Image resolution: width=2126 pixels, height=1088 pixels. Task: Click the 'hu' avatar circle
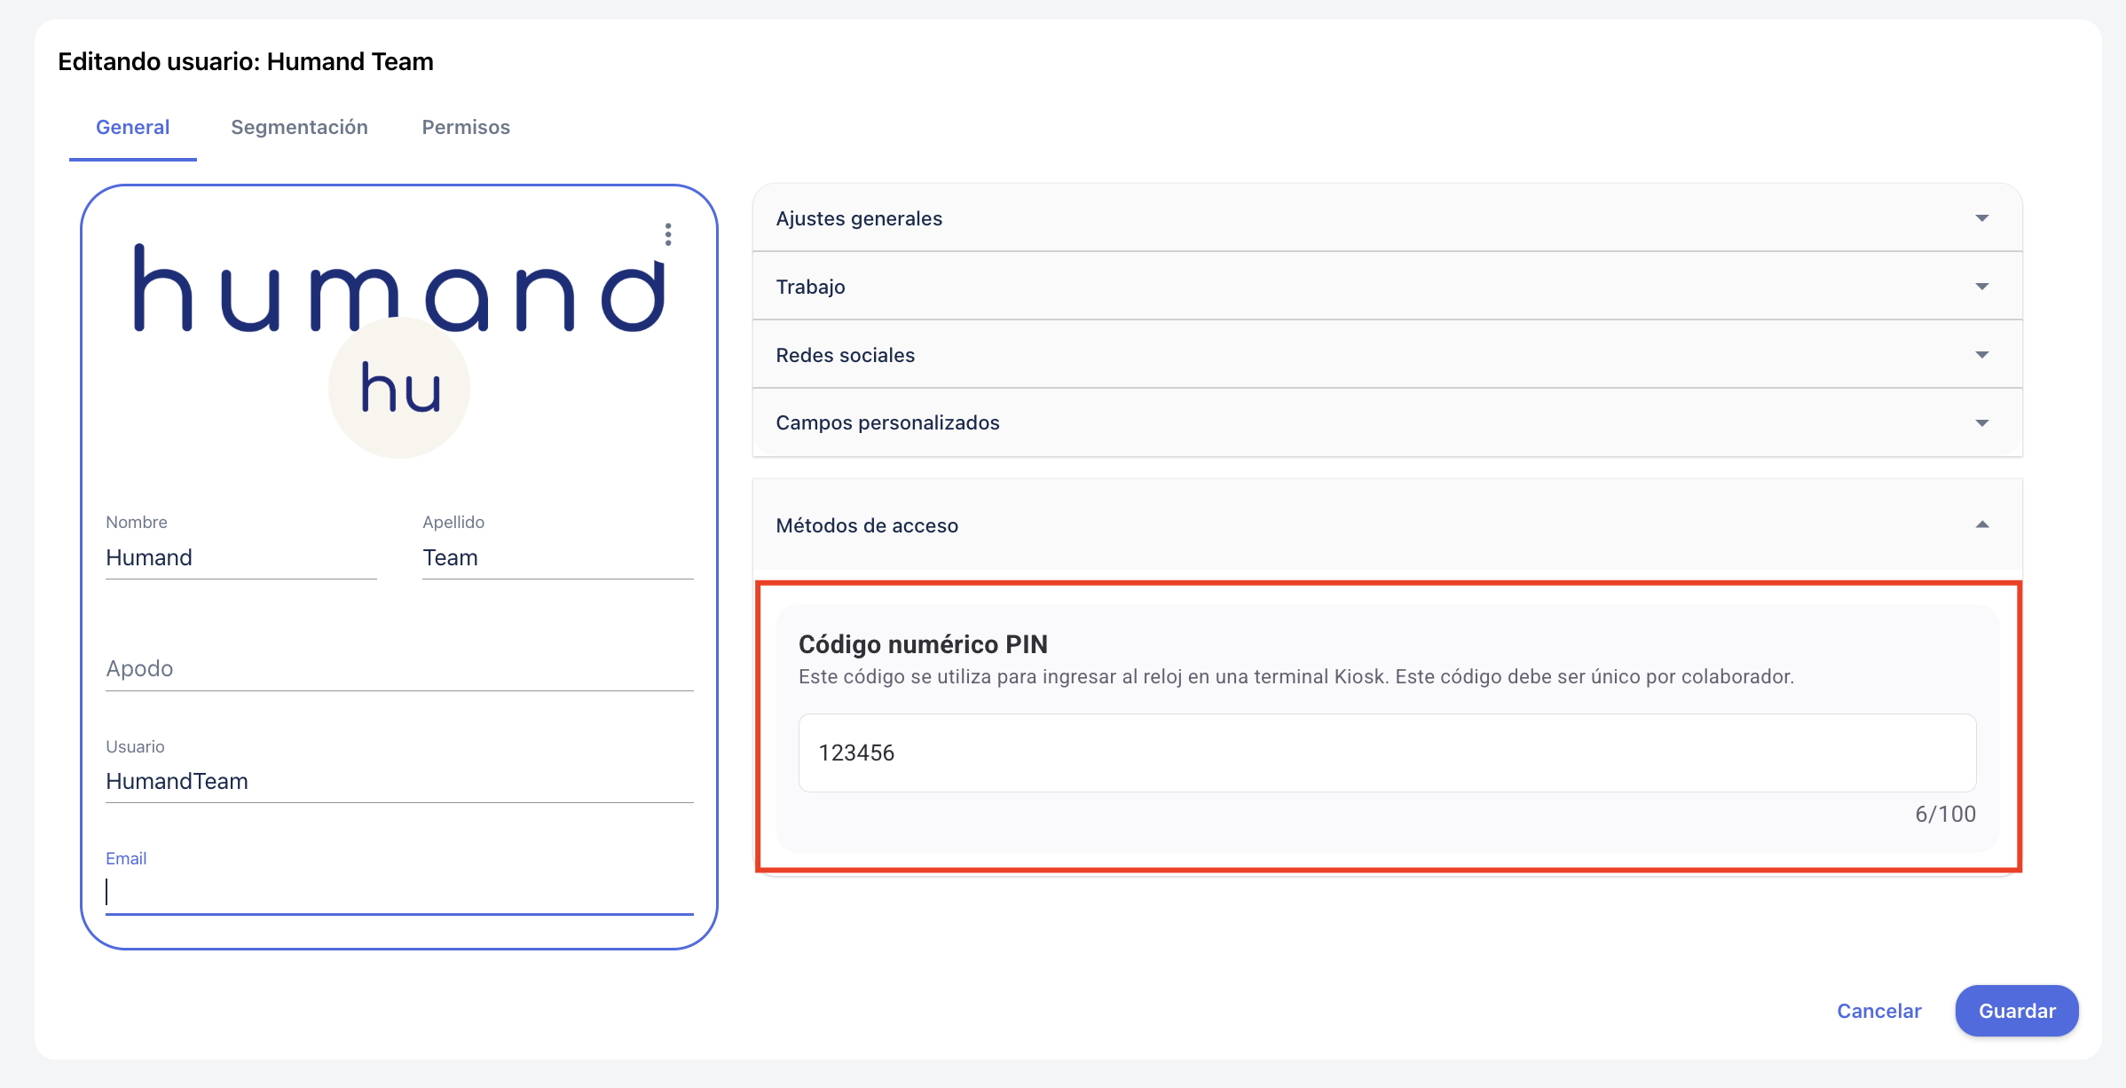pyautogui.click(x=399, y=389)
